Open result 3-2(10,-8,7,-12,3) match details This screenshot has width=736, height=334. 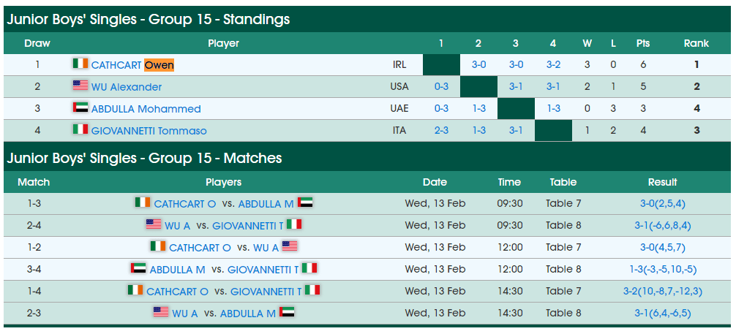click(663, 292)
